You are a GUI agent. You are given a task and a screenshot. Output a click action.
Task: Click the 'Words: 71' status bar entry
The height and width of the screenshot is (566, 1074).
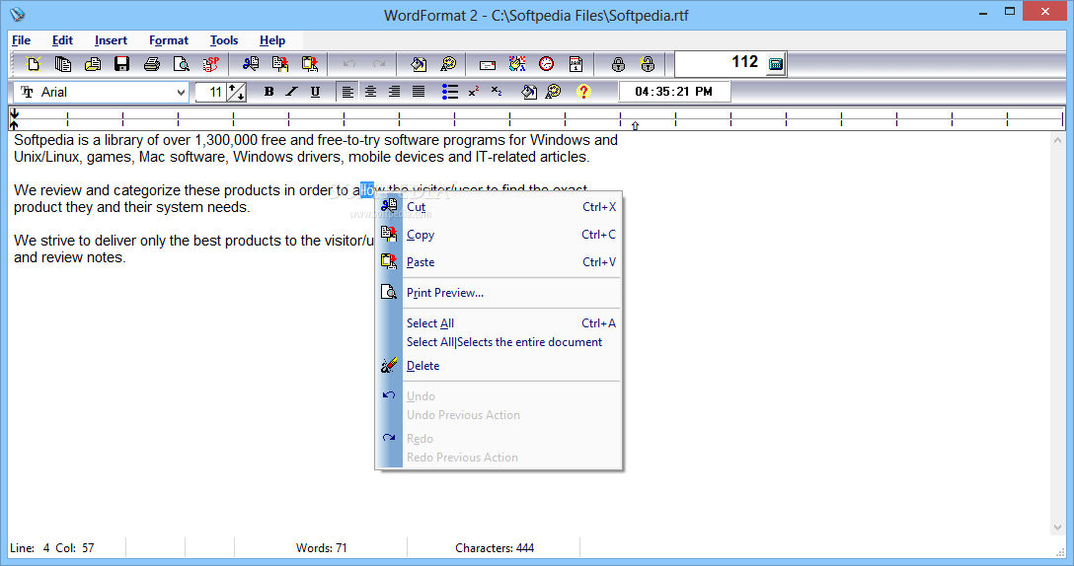321,547
